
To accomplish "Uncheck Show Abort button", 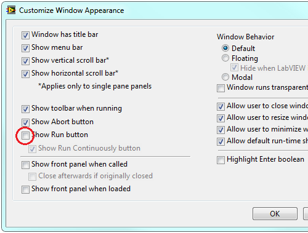I will tap(25, 122).
